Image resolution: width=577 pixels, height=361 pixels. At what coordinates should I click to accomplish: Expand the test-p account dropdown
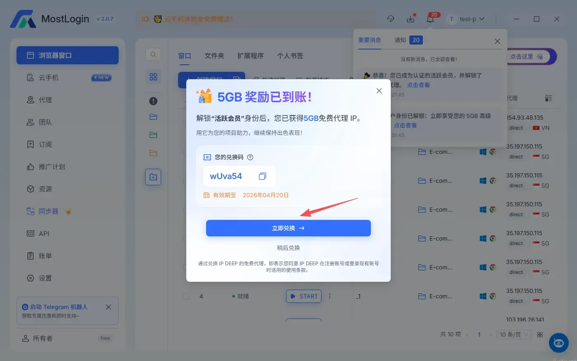(x=466, y=19)
